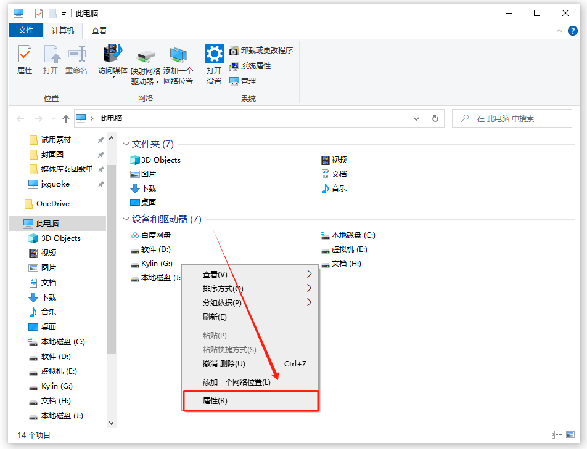The width and height of the screenshot is (587, 449).
Task: Click the refresh icon beside the address bar
Action: pyautogui.click(x=435, y=118)
